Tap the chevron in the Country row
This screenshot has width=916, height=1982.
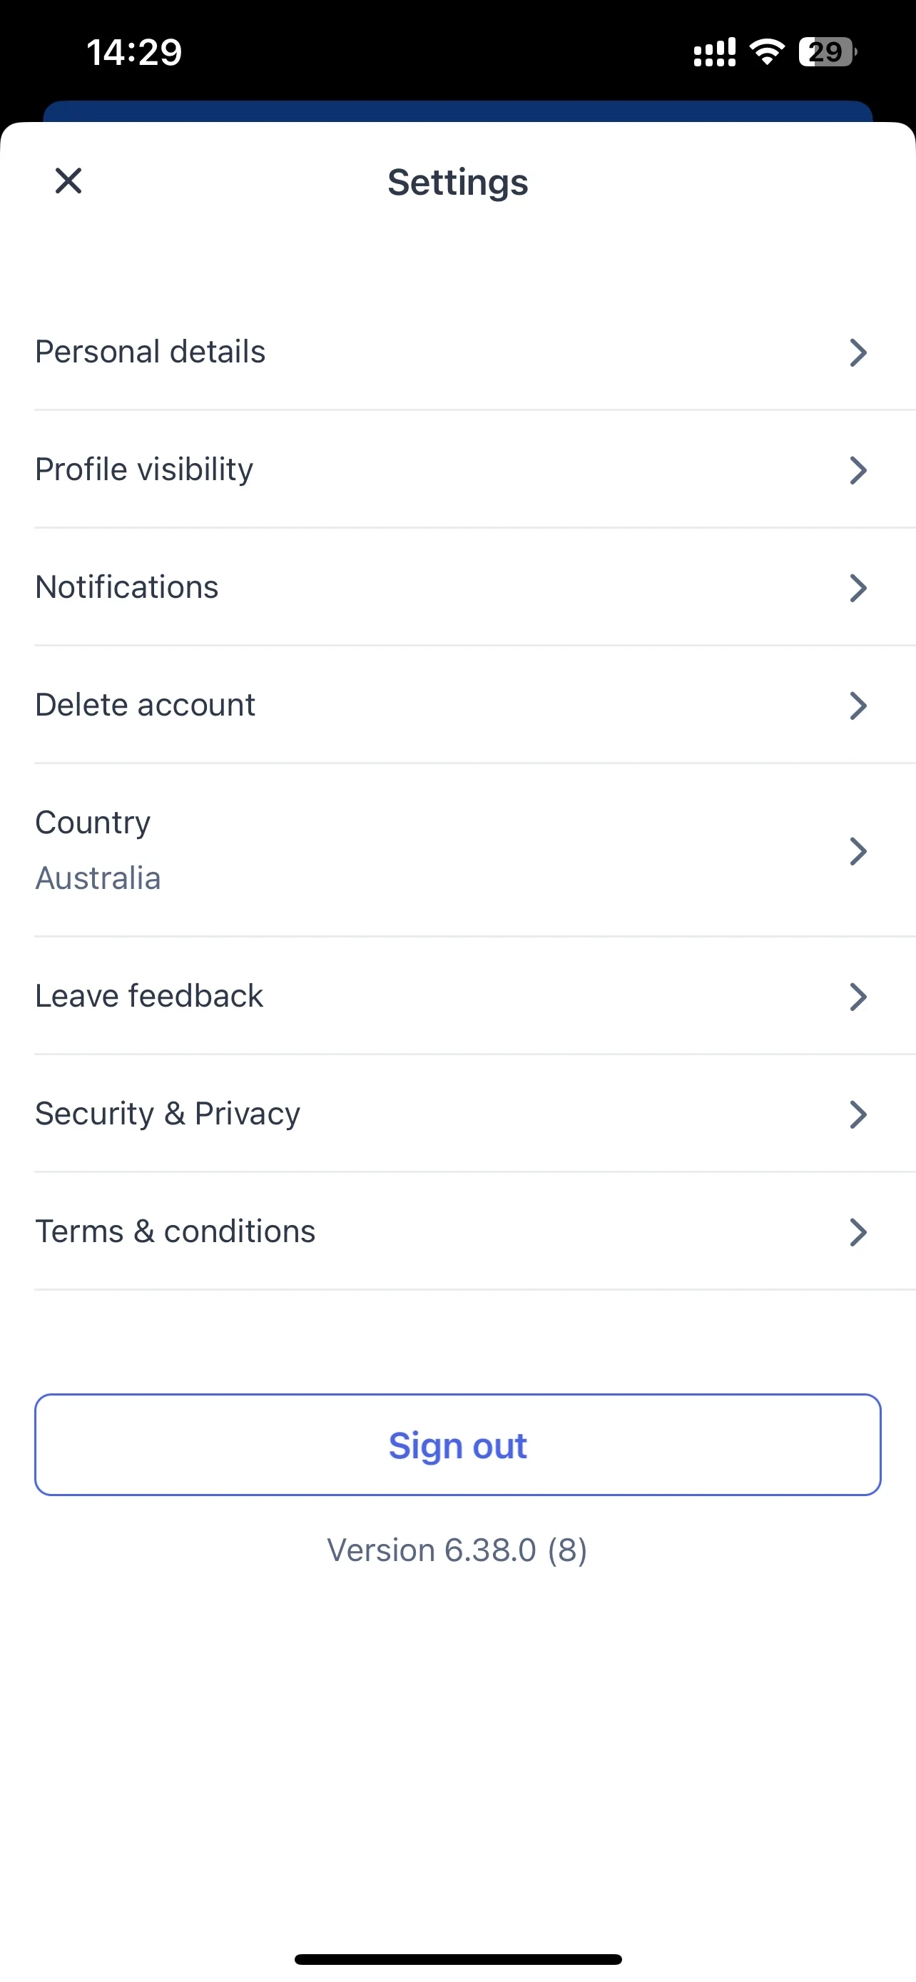(858, 851)
